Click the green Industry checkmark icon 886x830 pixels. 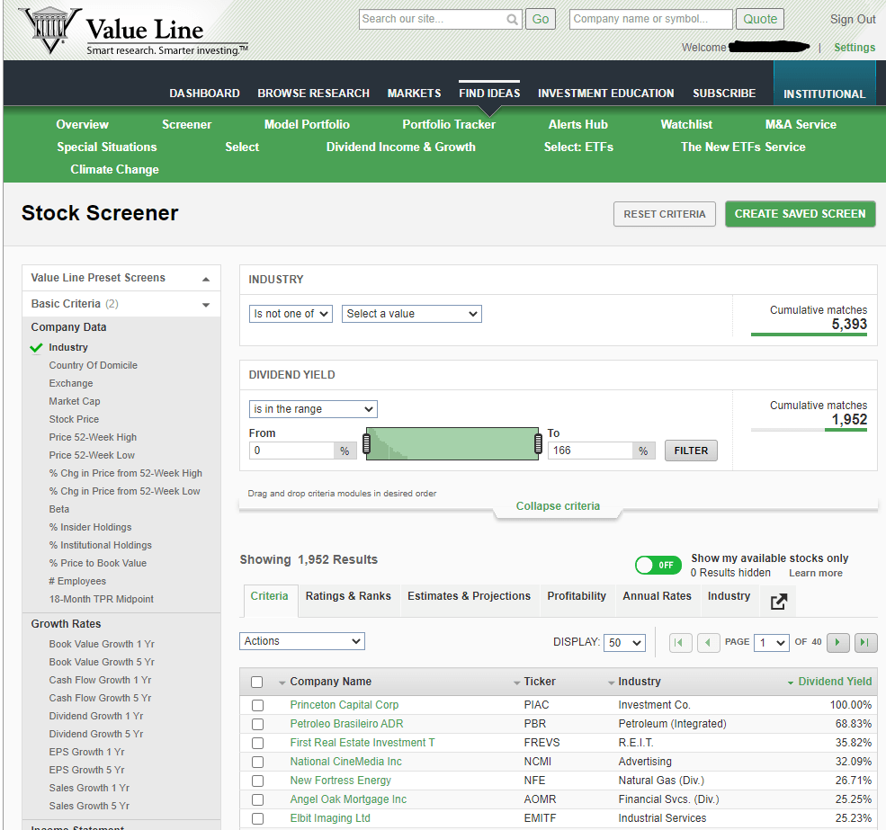pos(37,347)
